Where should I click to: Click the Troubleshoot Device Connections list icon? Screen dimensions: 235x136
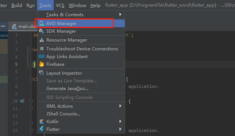(42, 49)
